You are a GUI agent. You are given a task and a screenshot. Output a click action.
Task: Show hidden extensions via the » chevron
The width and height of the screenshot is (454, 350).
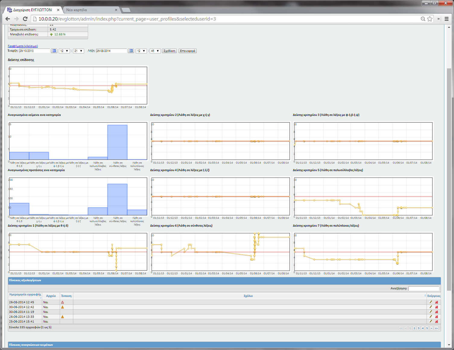(439, 19)
